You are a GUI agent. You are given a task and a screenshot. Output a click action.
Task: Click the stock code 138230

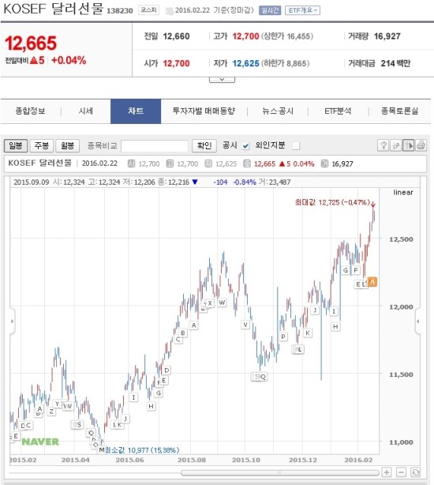[119, 11]
